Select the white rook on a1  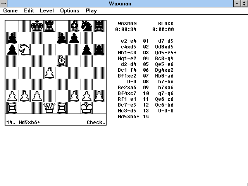(x=12, y=108)
